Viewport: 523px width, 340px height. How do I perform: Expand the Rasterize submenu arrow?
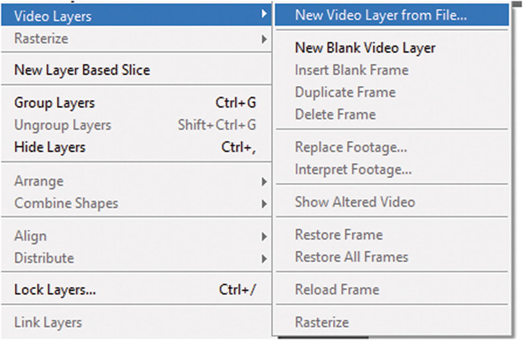click(264, 39)
